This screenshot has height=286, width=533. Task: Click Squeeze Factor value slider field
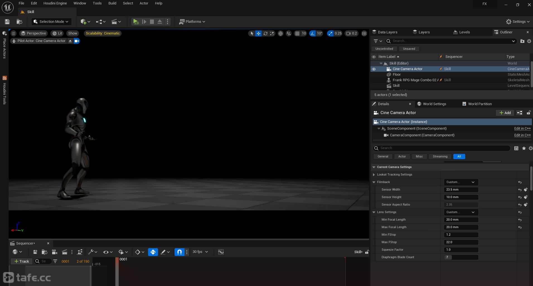tap(461, 250)
